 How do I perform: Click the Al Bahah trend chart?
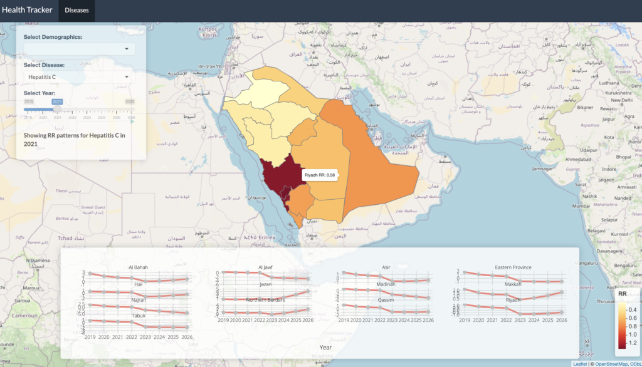(138, 276)
